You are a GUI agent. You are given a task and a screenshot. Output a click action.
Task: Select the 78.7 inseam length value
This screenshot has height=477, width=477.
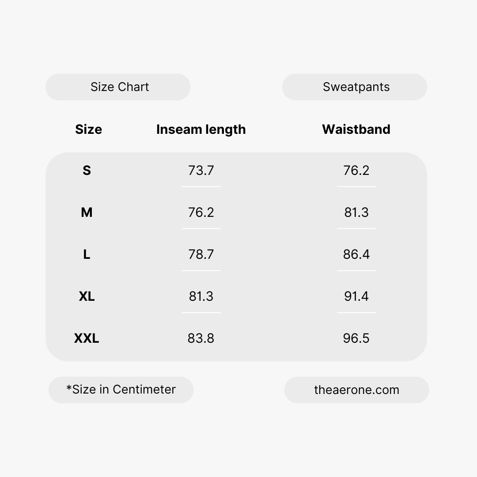click(201, 254)
